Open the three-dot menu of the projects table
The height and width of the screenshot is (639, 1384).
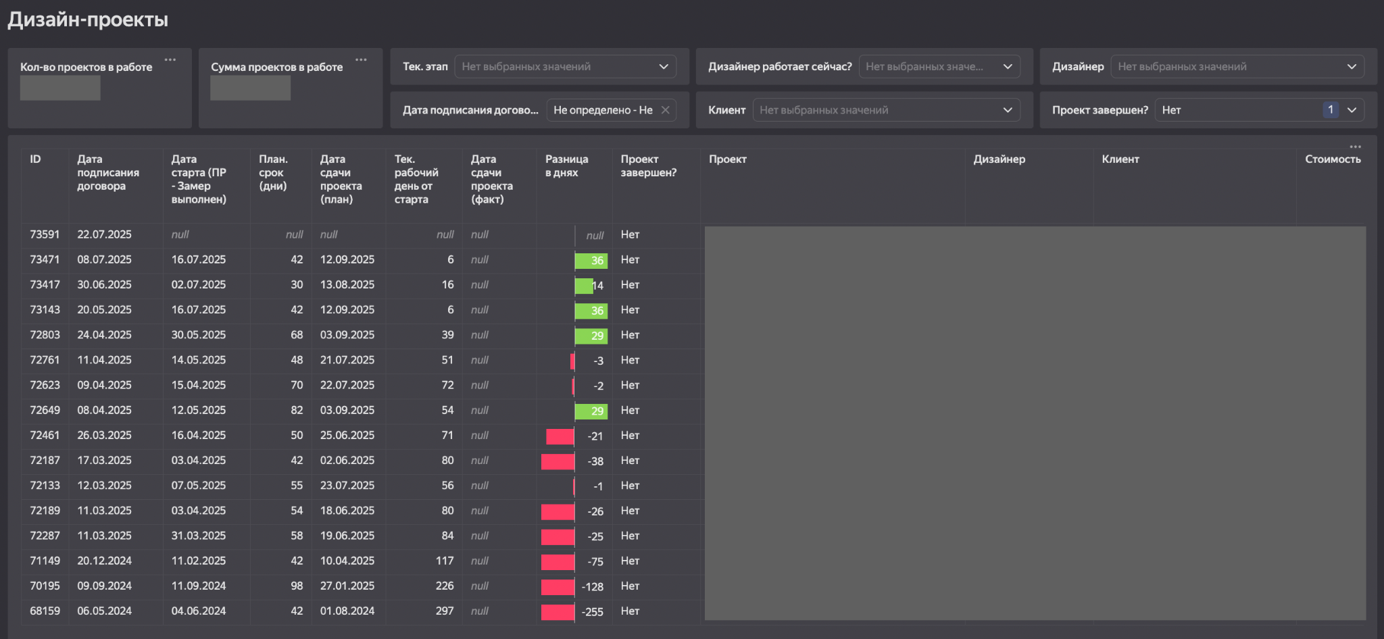point(1356,147)
